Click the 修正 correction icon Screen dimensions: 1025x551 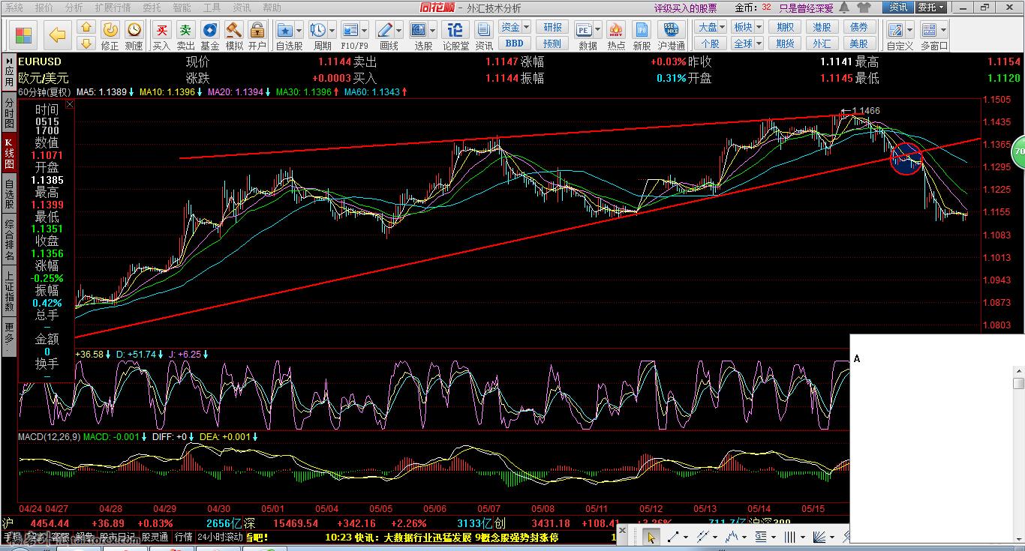[110, 30]
